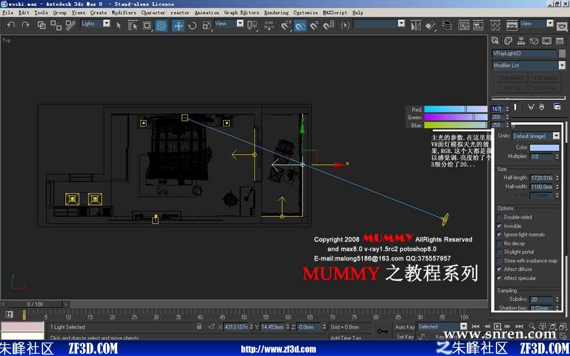Click the Mirror tool icon
This screenshot has height=356, width=570.
pyautogui.click(x=415, y=25)
